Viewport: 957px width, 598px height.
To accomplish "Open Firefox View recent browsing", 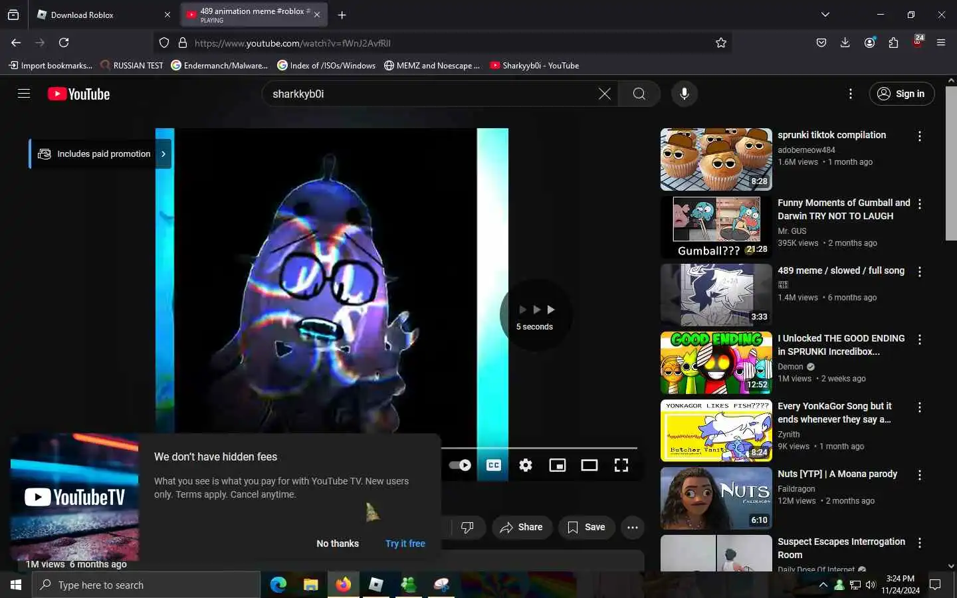I will tap(13, 15).
